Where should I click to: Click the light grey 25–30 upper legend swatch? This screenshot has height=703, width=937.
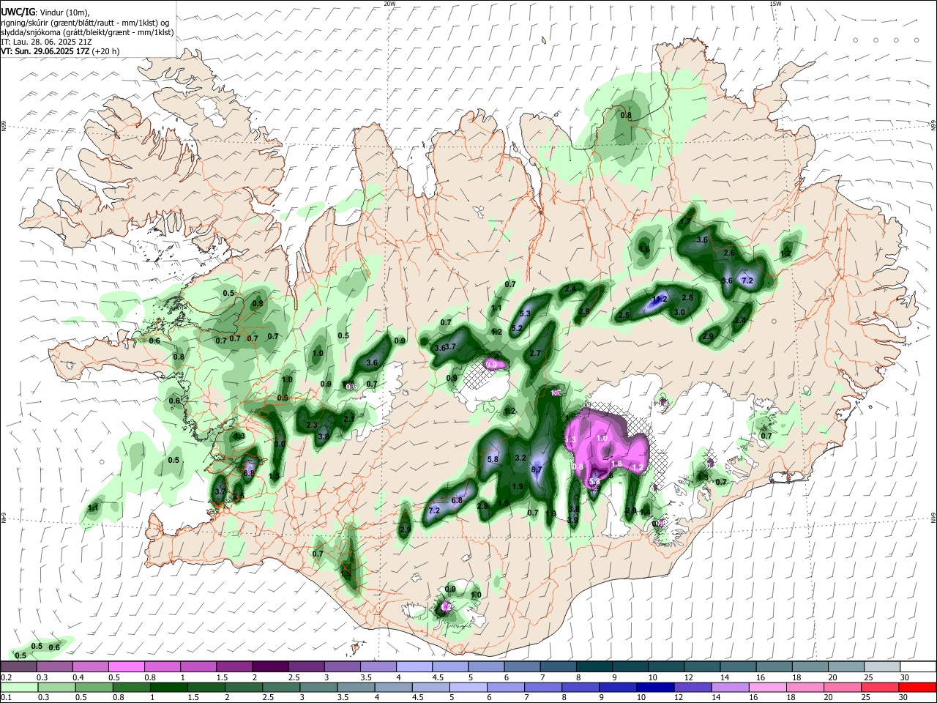[x=882, y=667]
